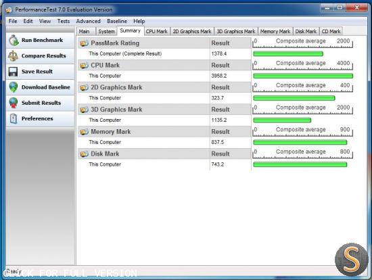Viewport: 372px width, 280px height.
Task: Click the Save Result button label
Action: tap(37, 72)
